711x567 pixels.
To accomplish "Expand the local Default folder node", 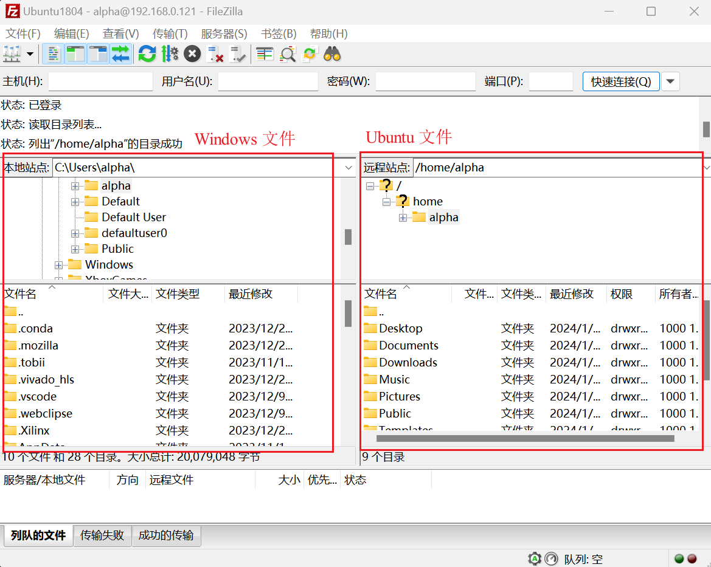I will (x=75, y=202).
